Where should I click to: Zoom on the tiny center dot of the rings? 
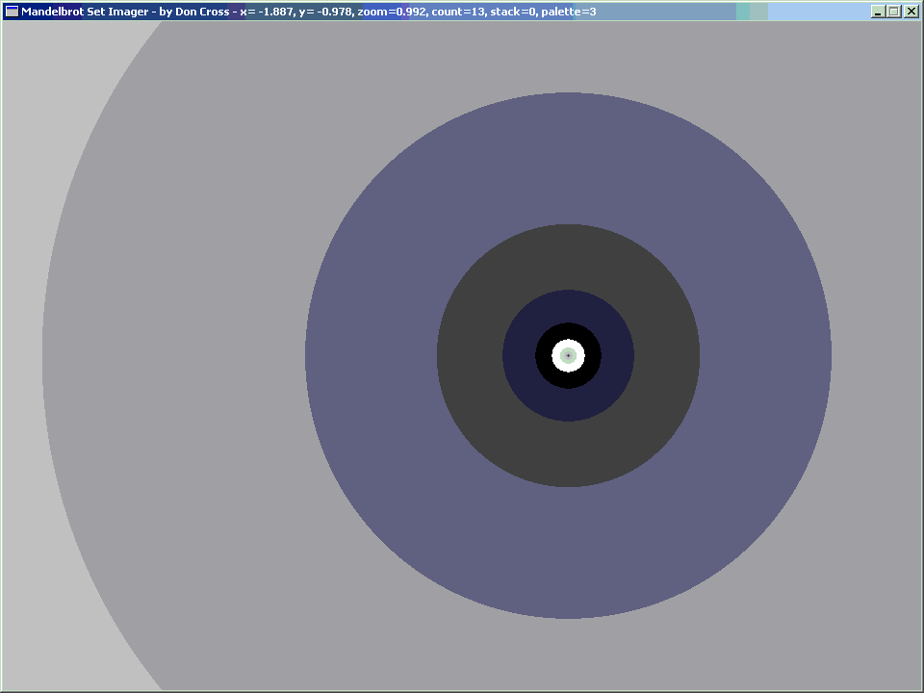(x=569, y=356)
